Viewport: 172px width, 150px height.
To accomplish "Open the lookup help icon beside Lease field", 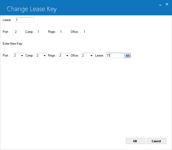I will [x=128, y=55].
